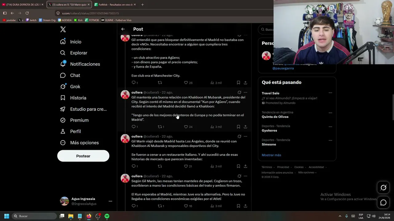Viewport: 394px width, 221px height.
Task: Click the browser address bar
Action: click(x=163, y=13)
